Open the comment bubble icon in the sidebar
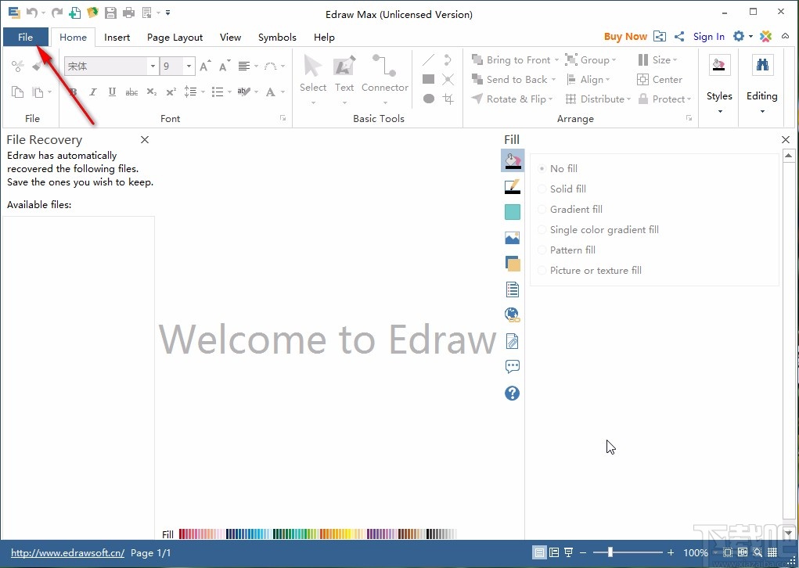The image size is (799, 568). pyautogui.click(x=512, y=366)
